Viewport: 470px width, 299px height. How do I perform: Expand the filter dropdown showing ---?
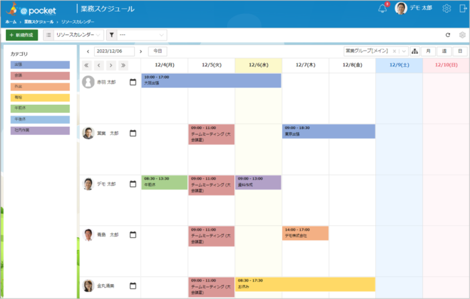(x=142, y=35)
